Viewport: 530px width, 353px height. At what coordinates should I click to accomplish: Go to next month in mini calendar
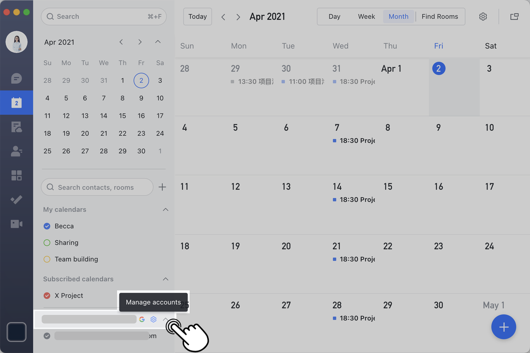click(x=140, y=42)
